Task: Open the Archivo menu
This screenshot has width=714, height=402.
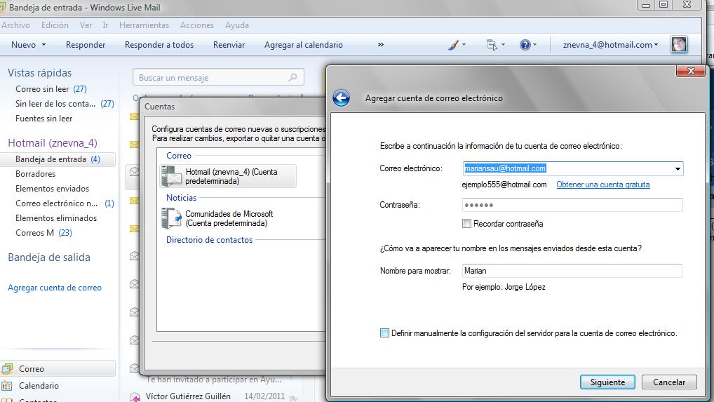Action: point(15,25)
